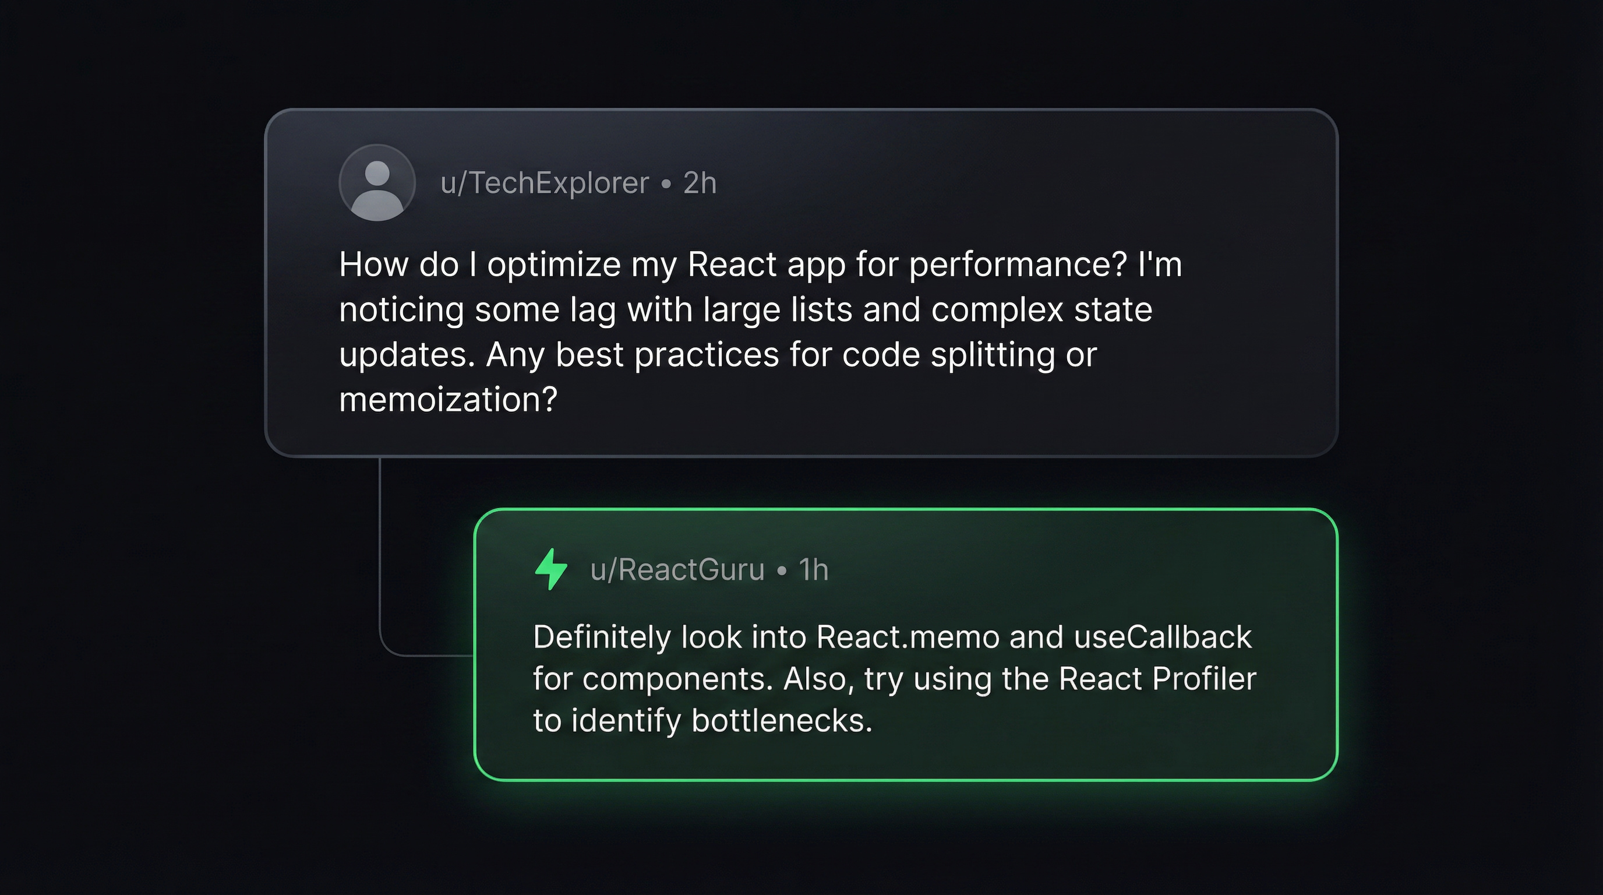Screen dimensions: 1603x895
Task: Open the u/TechExplorer profile link
Action: [545, 183]
